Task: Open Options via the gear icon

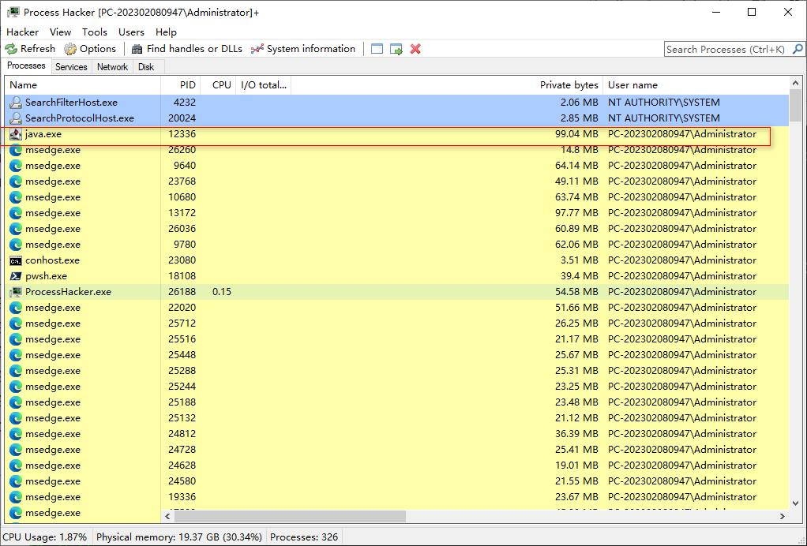Action: [x=70, y=49]
